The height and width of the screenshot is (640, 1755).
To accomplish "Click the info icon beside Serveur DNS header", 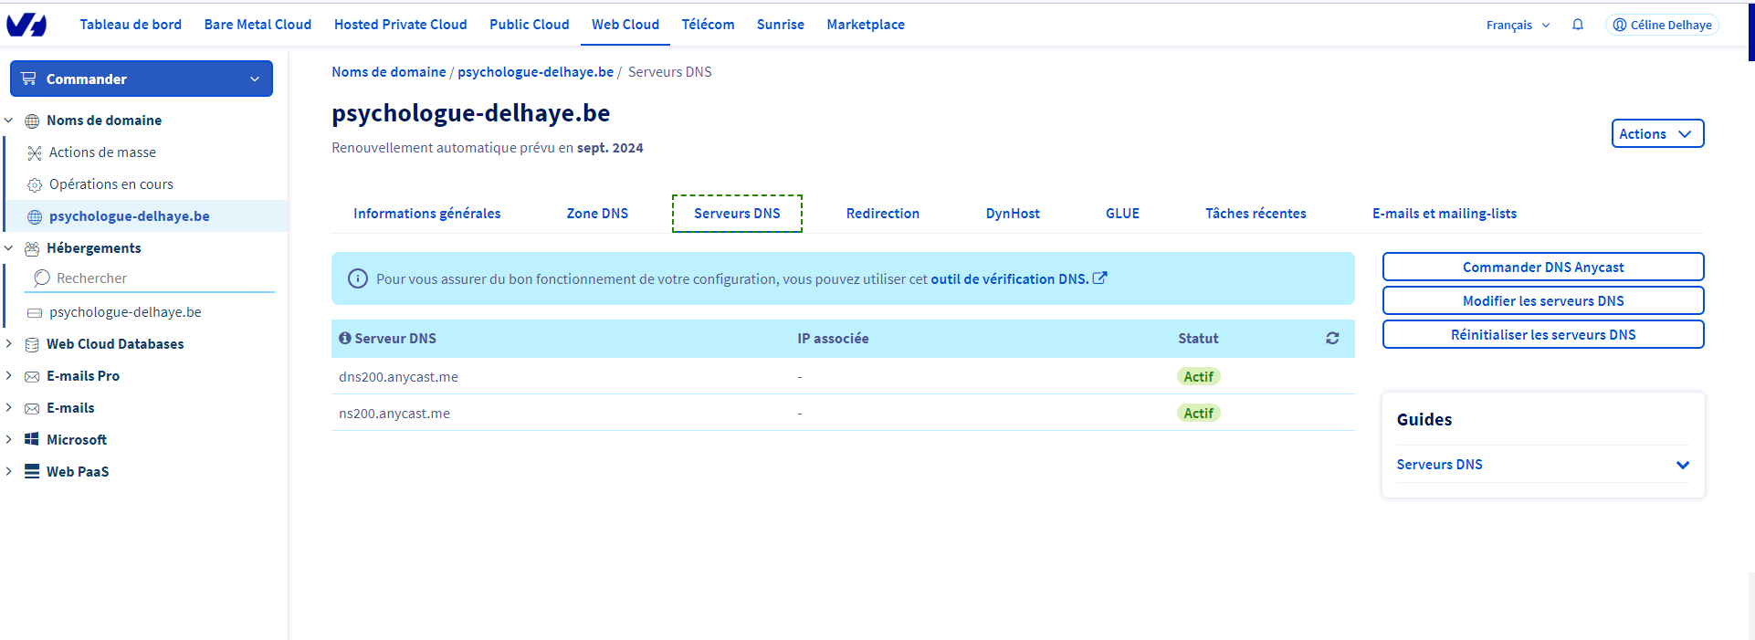I will pyautogui.click(x=344, y=338).
